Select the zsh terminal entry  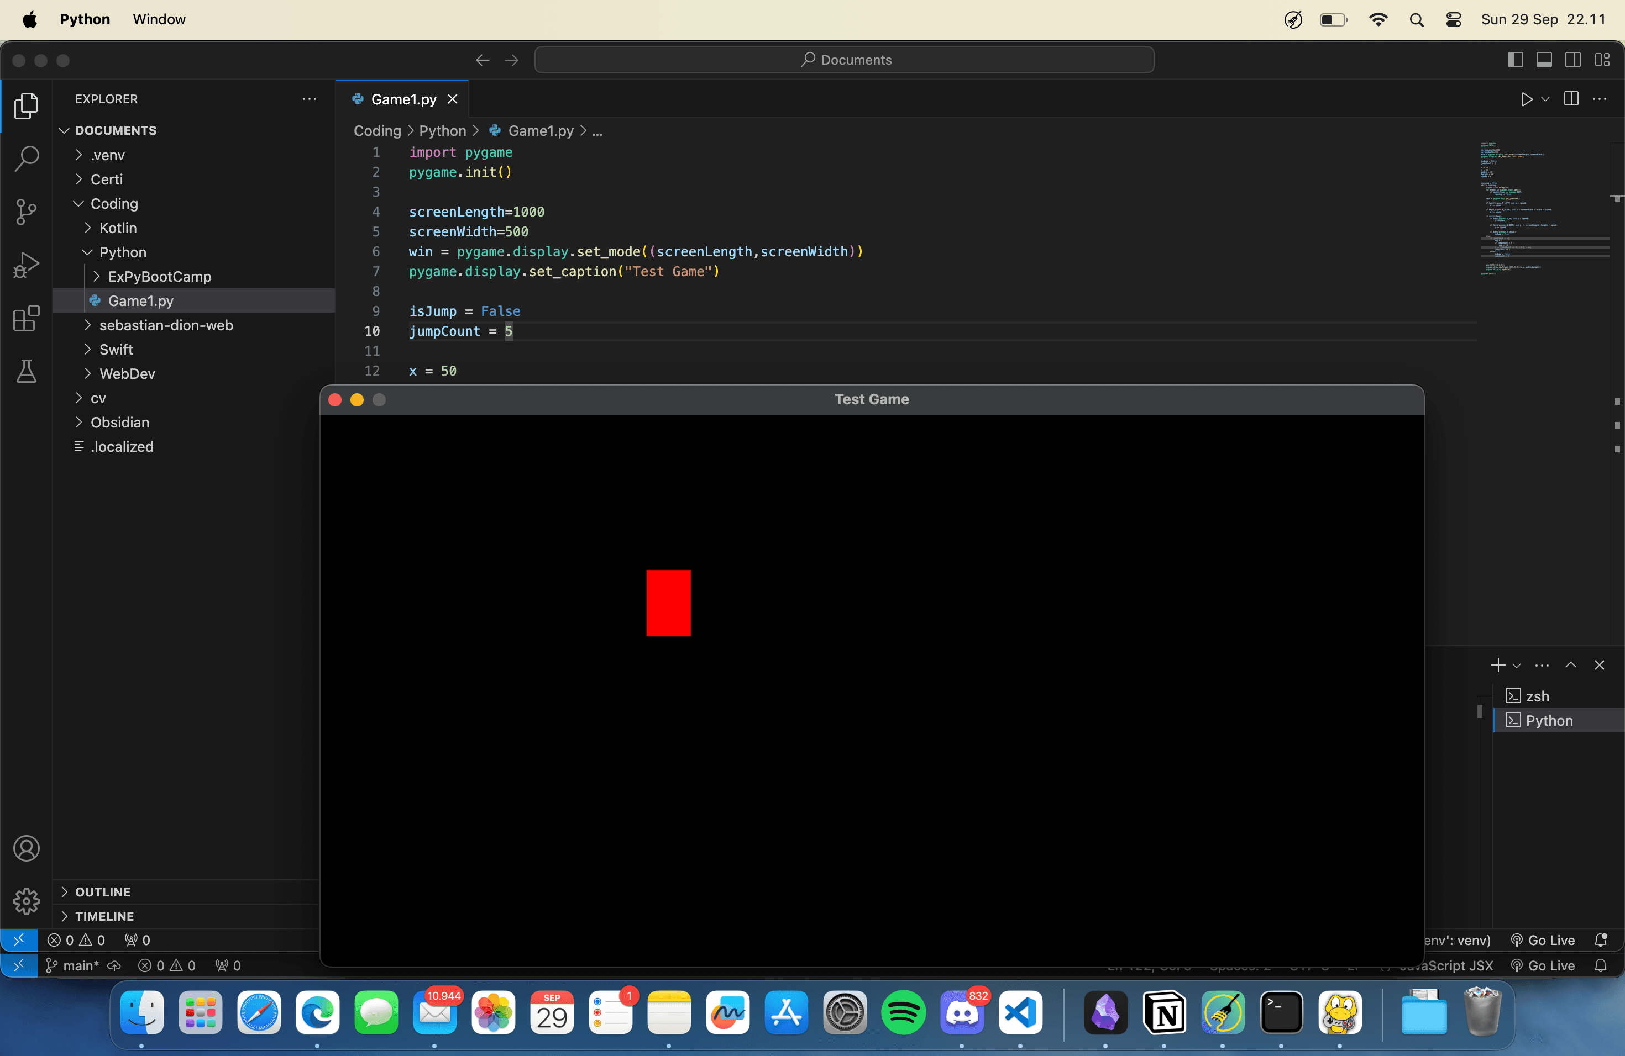click(1536, 696)
